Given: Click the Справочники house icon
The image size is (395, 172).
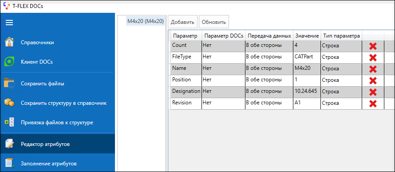Looking at the screenshot, I should coord(9,42).
